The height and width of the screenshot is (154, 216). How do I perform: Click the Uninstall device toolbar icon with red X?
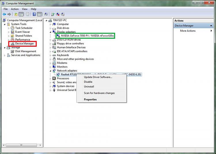coord(58,14)
